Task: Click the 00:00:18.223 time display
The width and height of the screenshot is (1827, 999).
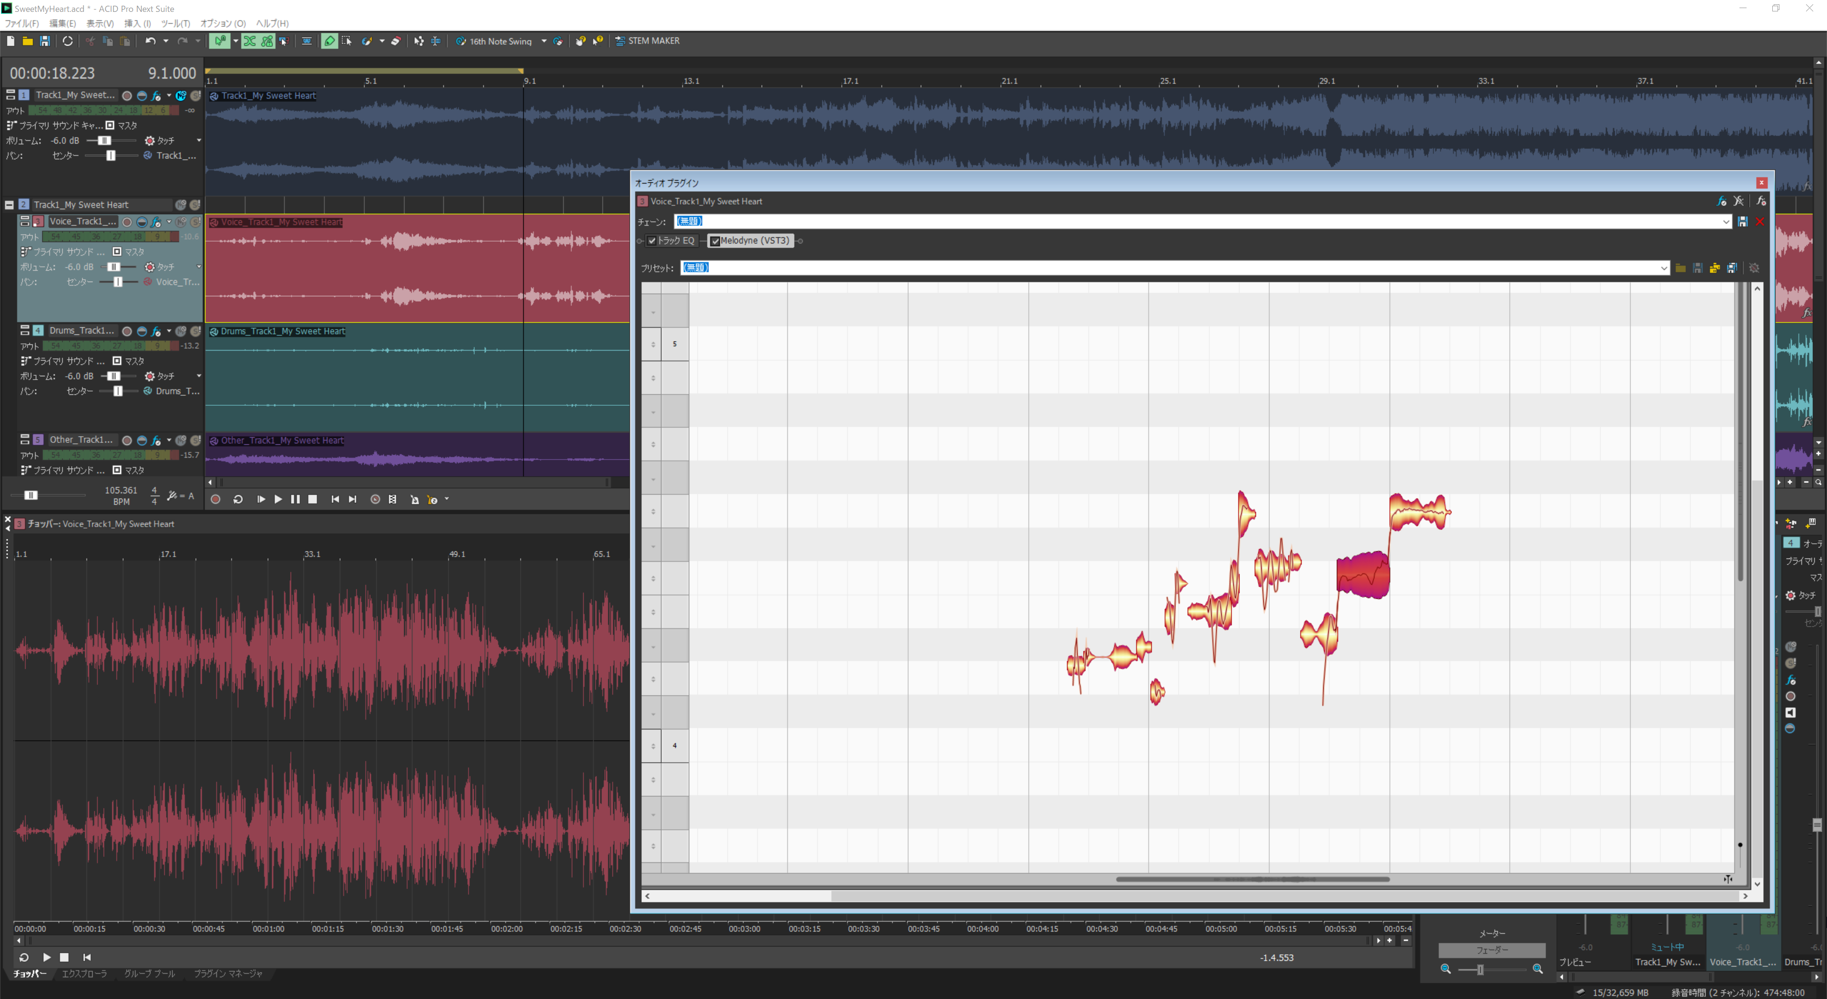Action: [52, 73]
